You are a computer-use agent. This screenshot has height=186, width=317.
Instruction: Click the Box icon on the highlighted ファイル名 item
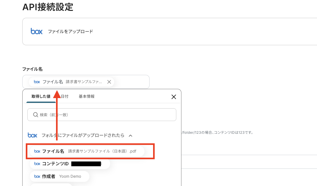37,151
